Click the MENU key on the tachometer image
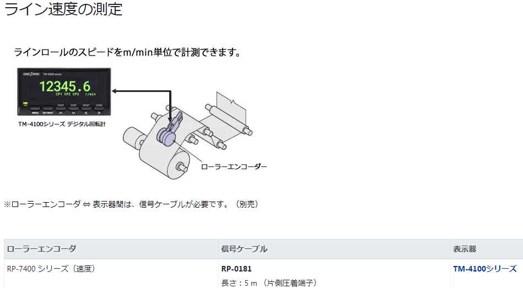Screen dimensions: 523x288 (35, 110)
